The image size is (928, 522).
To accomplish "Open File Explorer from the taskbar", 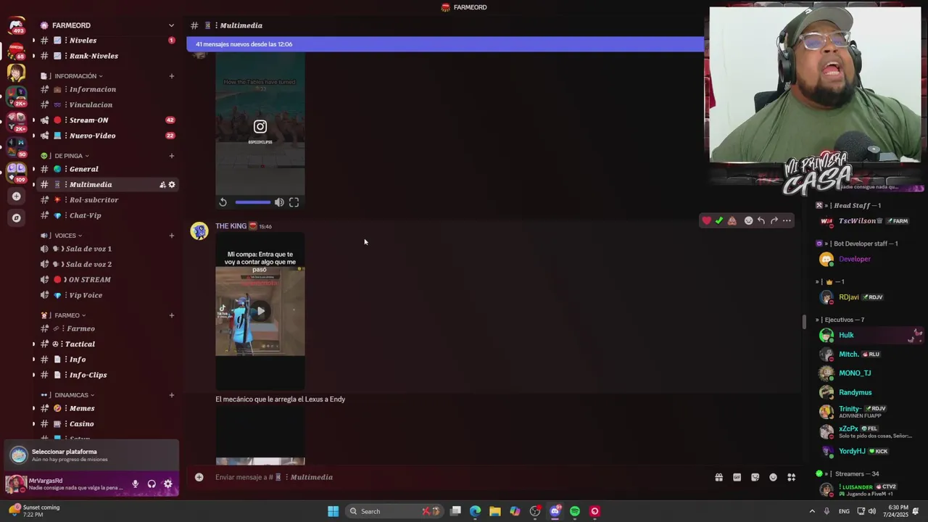I will 494,511.
